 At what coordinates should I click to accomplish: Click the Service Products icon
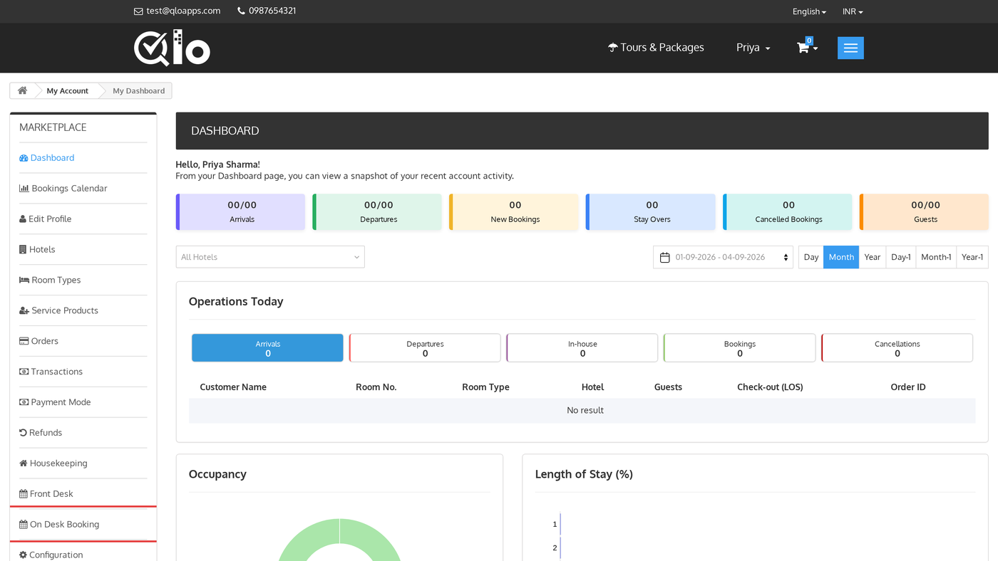[x=24, y=311]
